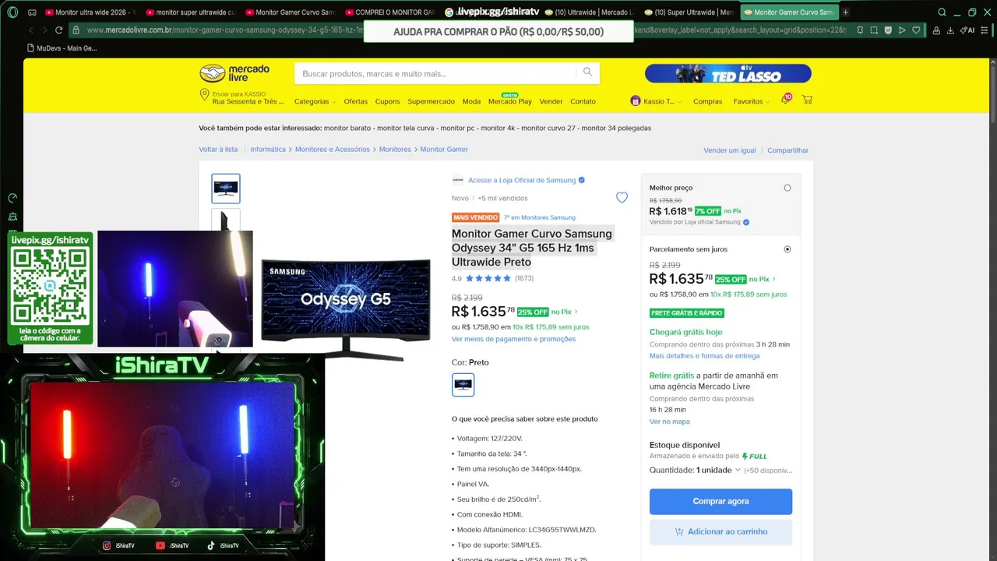Reload the page with the refresh icon
The width and height of the screenshot is (997, 561).
[58, 30]
